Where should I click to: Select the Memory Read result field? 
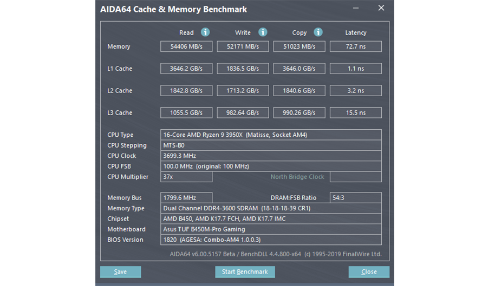tap(186, 46)
